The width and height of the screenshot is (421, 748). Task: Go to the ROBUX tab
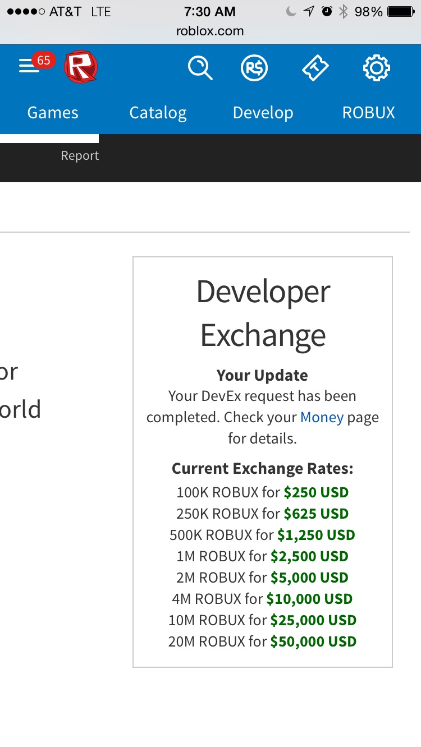tap(369, 113)
